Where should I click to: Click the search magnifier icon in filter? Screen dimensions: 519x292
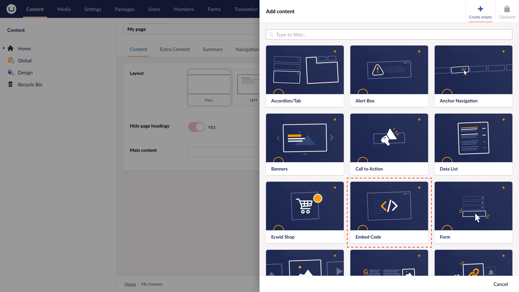click(x=271, y=34)
